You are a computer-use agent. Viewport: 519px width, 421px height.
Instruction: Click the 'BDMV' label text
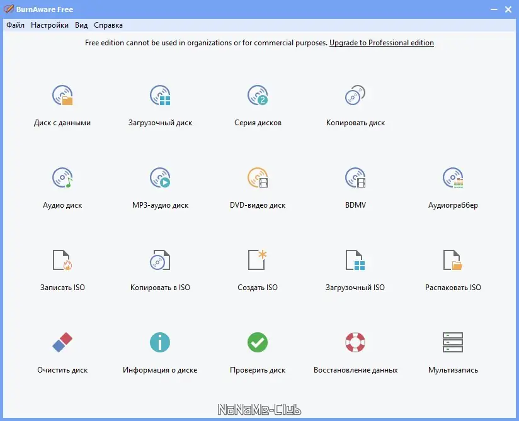click(355, 205)
